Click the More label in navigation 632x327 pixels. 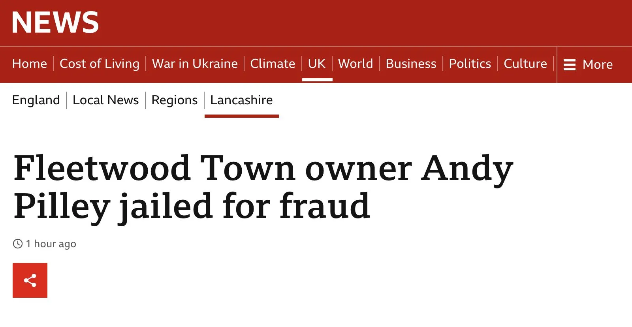(x=598, y=64)
